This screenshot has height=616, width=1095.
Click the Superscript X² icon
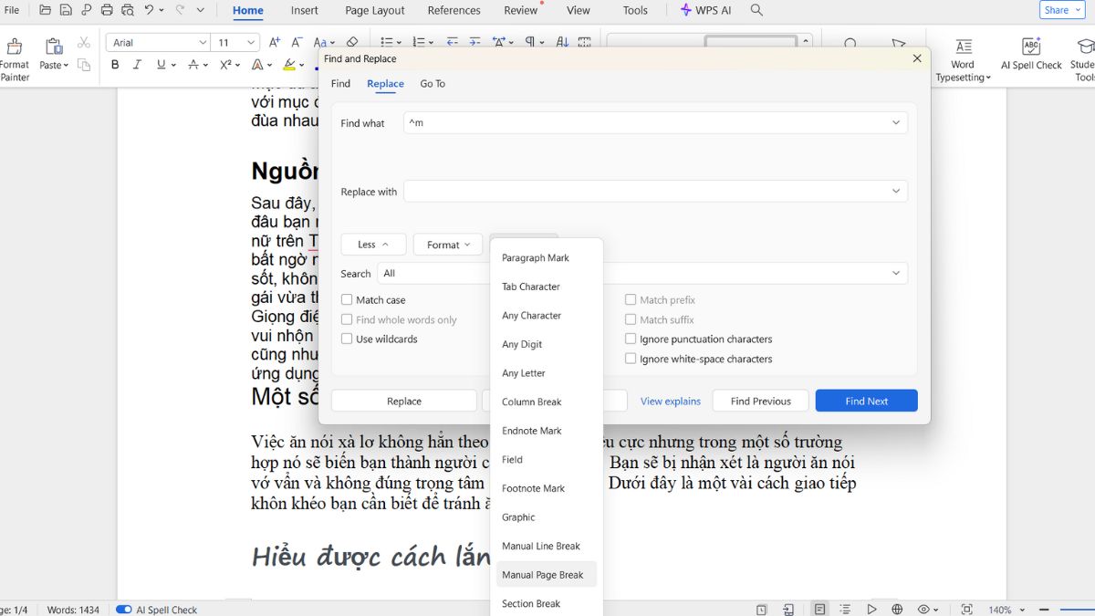[x=225, y=65]
